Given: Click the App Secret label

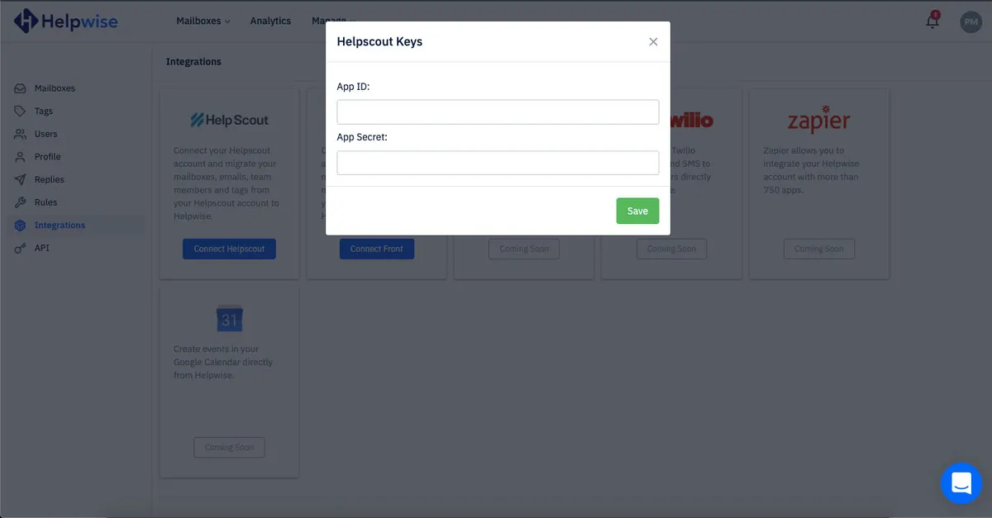Looking at the screenshot, I should tap(362, 137).
